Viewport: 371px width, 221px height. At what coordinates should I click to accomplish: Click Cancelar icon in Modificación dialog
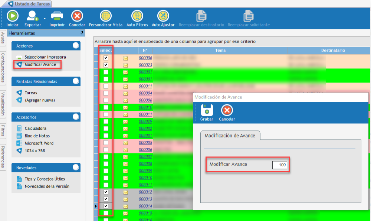click(227, 110)
